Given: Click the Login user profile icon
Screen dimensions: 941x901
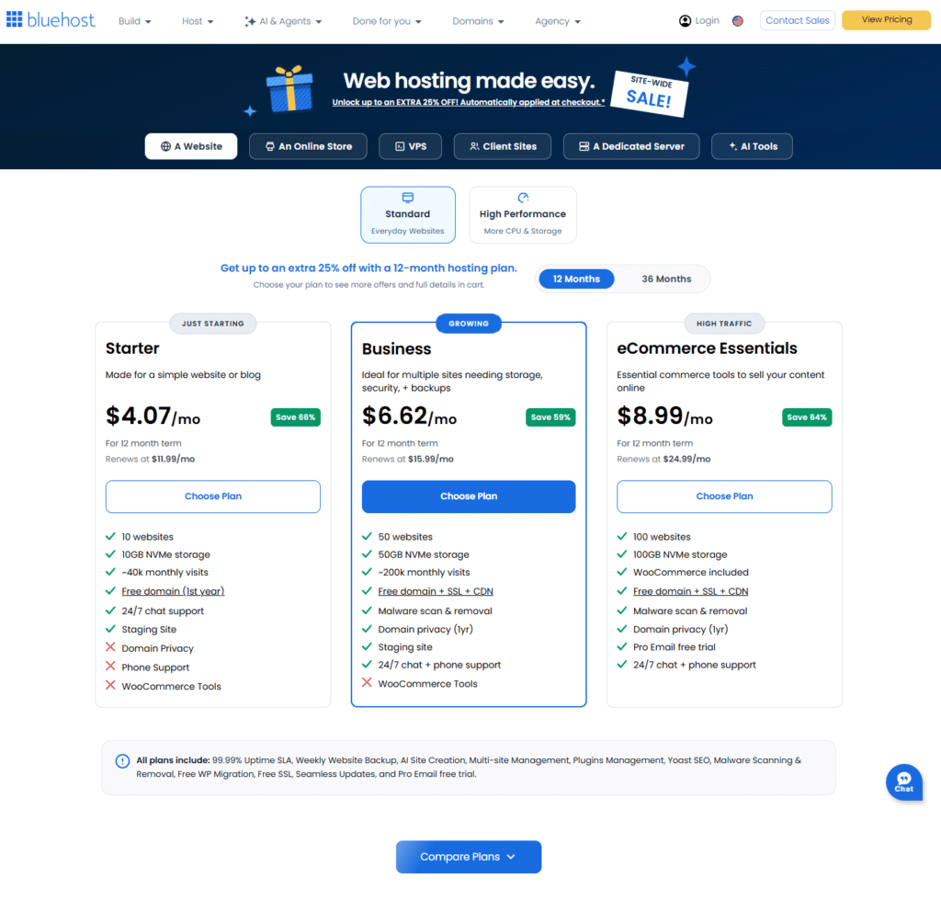Looking at the screenshot, I should 685,21.
